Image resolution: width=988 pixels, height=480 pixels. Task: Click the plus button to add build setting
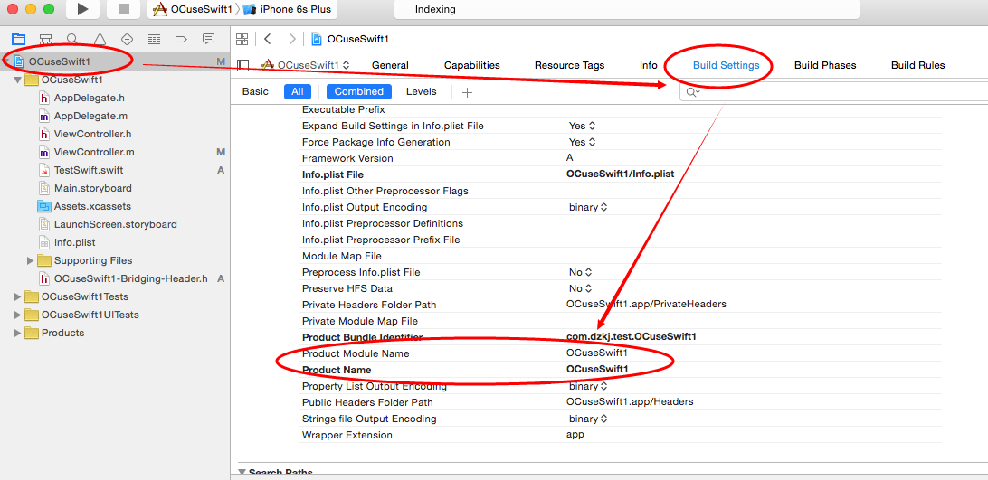(x=467, y=92)
